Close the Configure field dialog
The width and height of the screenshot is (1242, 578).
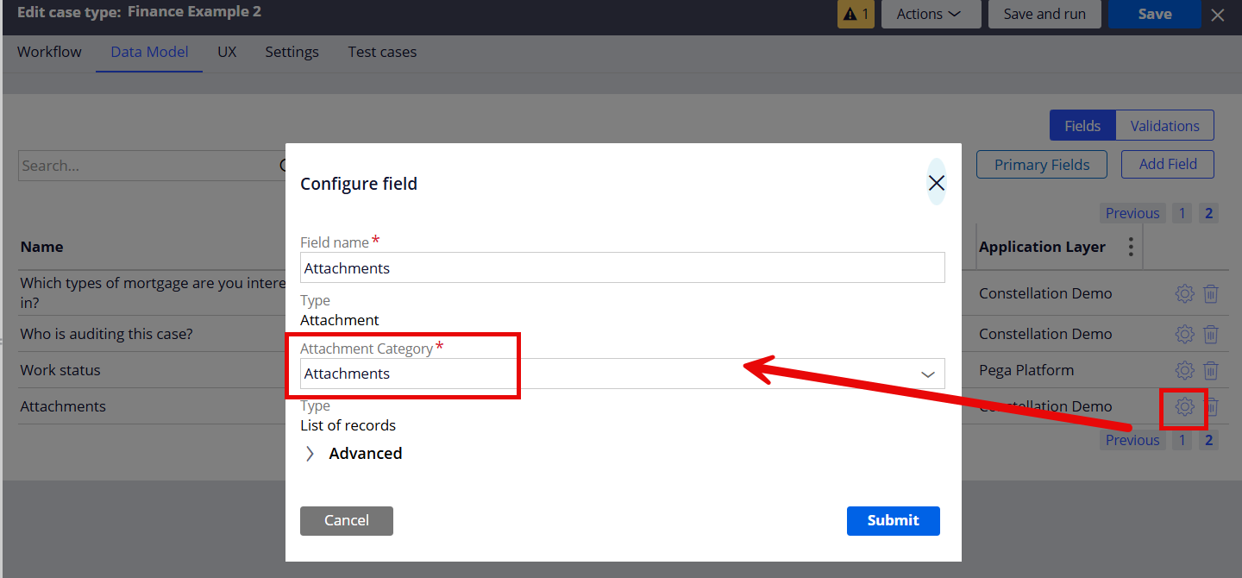(937, 183)
